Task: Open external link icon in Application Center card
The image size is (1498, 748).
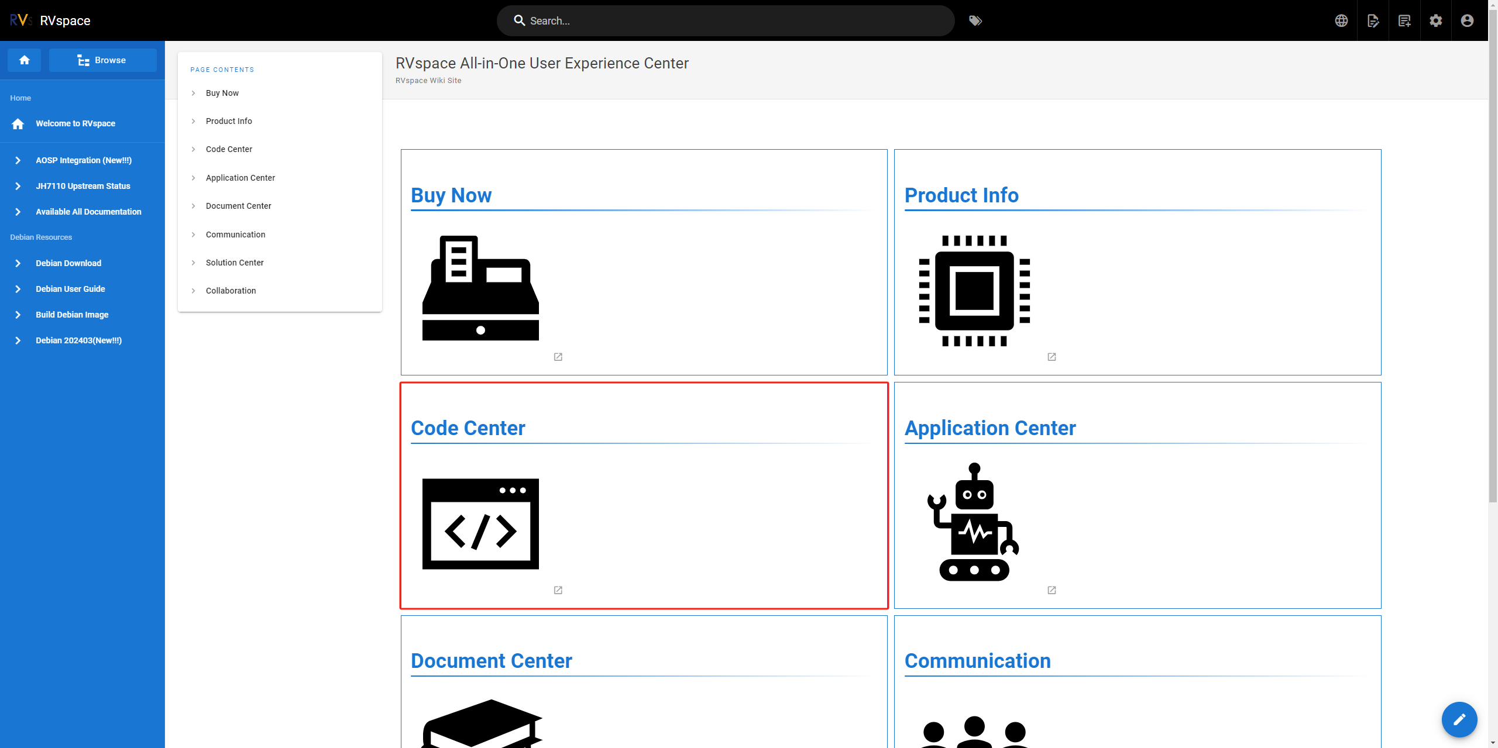Action: point(1052,590)
